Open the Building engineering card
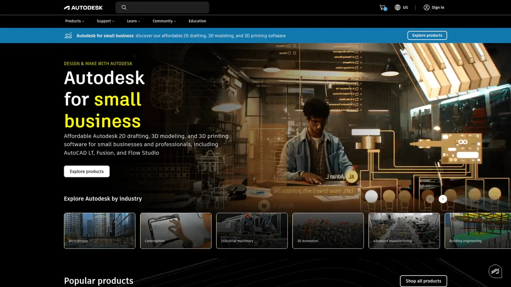Viewport: 511px width, 287px height. 478,230
